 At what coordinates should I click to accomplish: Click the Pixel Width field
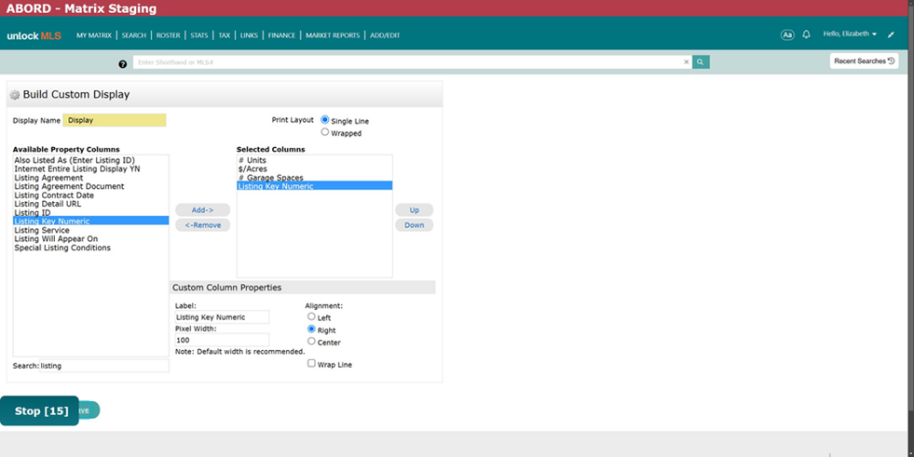click(x=222, y=340)
